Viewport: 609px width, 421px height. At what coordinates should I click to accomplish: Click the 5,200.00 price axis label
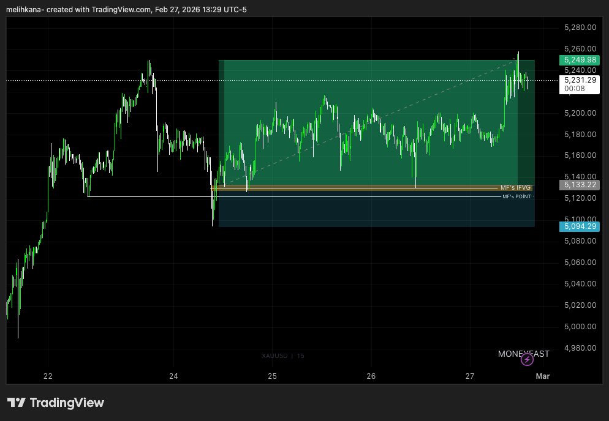point(580,113)
